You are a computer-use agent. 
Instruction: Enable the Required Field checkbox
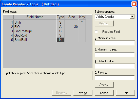(96, 31)
